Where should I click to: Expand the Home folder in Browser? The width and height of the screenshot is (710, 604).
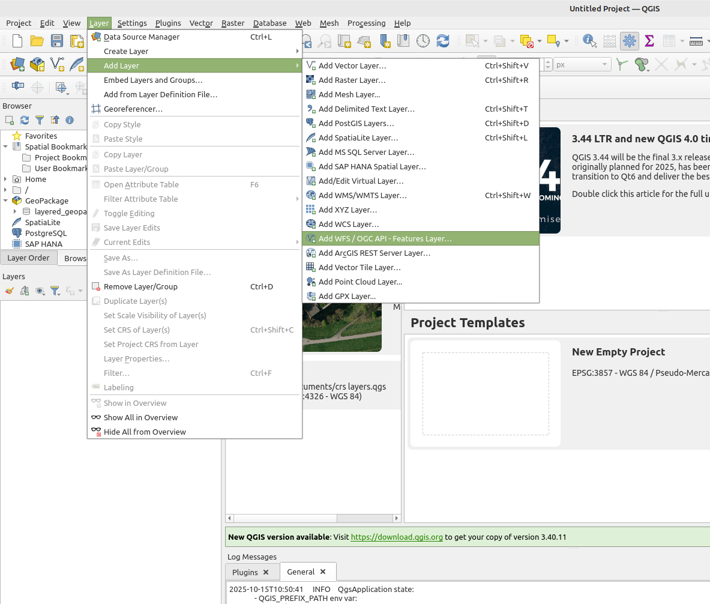[x=5, y=178]
